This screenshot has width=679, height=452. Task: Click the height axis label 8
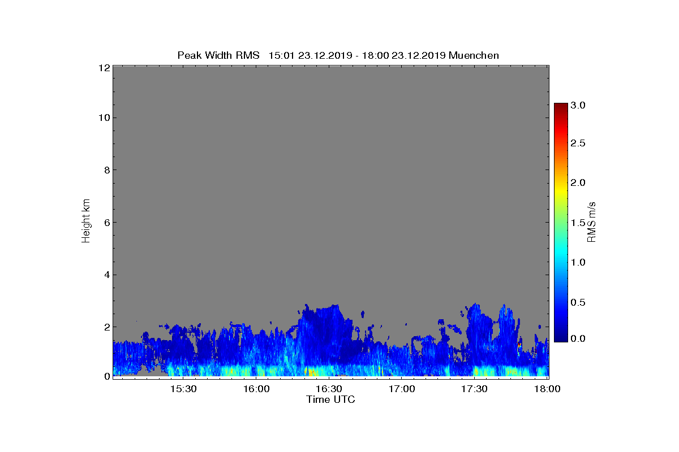point(106,170)
